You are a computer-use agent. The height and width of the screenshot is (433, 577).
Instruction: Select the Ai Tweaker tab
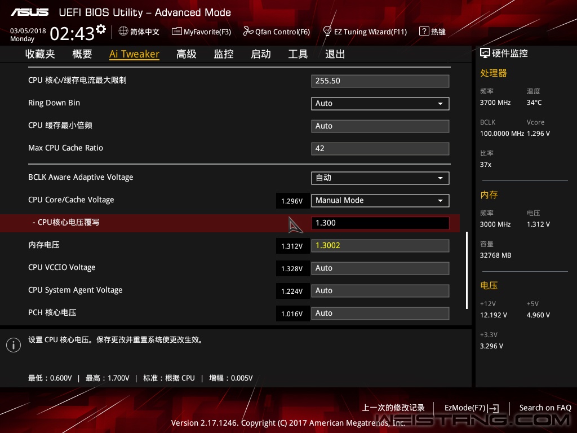134,54
